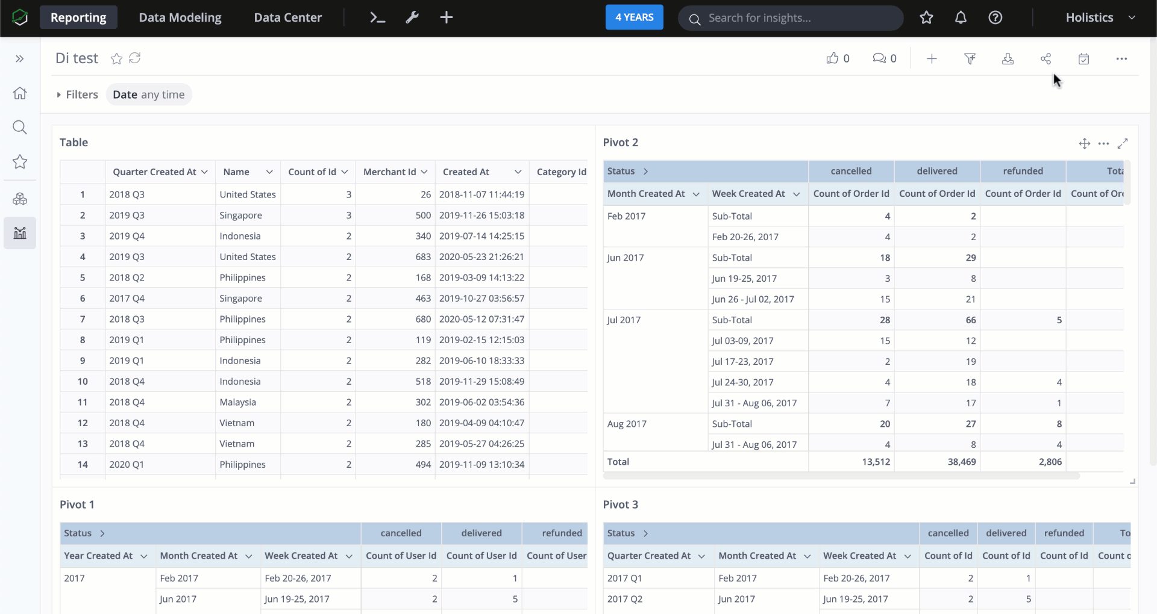Open Month Created At dropdown in Pivot 3

pos(807,556)
